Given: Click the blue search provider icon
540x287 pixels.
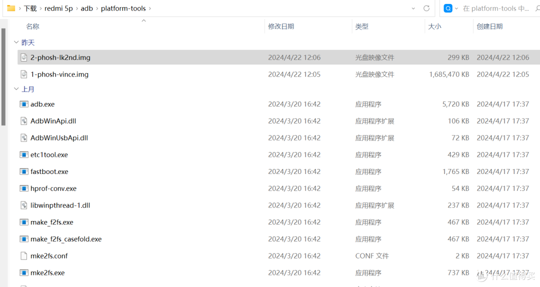Looking at the screenshot, I should click(448, 8).
